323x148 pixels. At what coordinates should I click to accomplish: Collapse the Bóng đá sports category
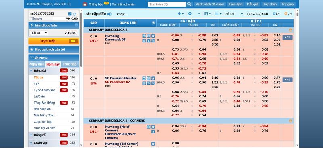pyautogui.click(x=54, y=71)
